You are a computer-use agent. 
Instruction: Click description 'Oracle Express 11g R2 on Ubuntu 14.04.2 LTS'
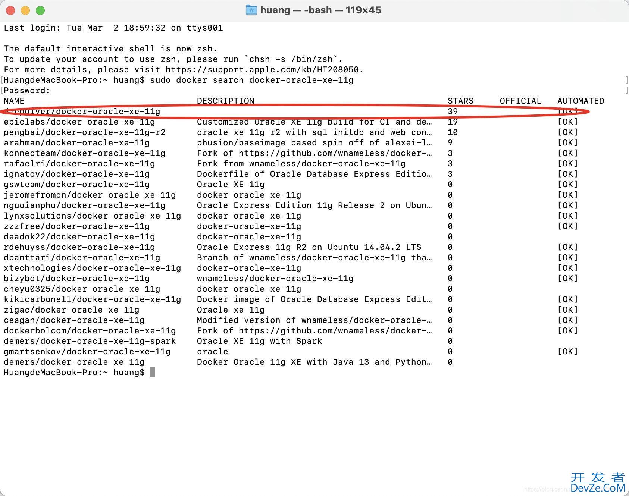(x=309, y=247)
